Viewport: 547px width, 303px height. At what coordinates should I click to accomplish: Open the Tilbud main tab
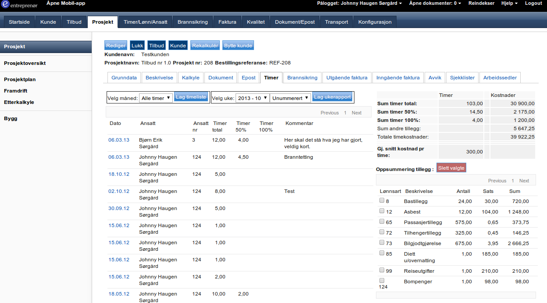pyautogui.click(x=74, y=22)
